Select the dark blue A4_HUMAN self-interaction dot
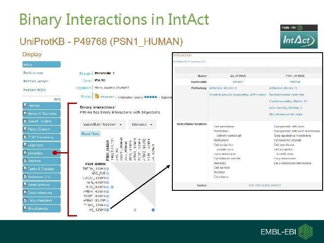 (153, 210)
